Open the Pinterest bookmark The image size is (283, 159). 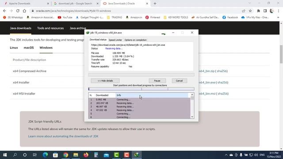(x=153, y=17)
